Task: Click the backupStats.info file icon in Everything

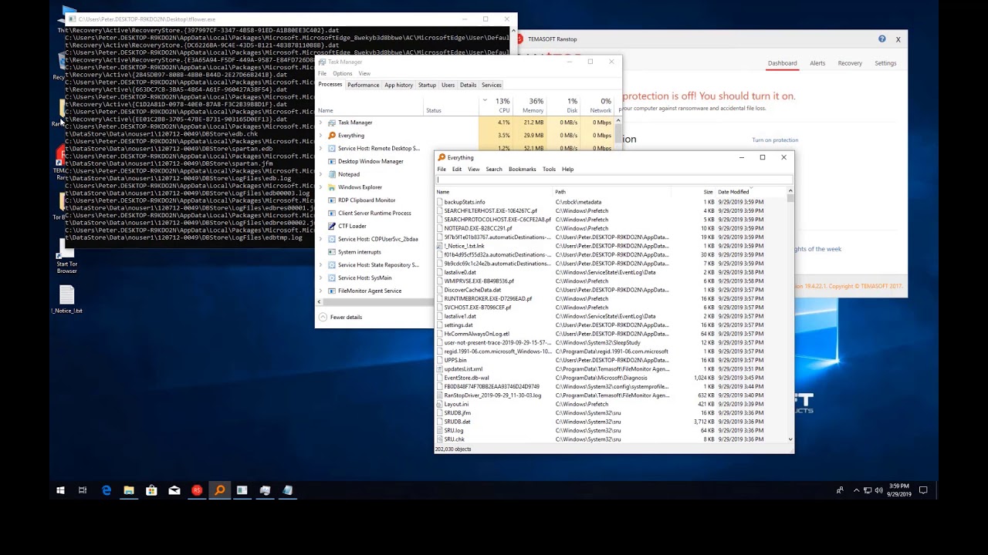Action: [440, 202]
